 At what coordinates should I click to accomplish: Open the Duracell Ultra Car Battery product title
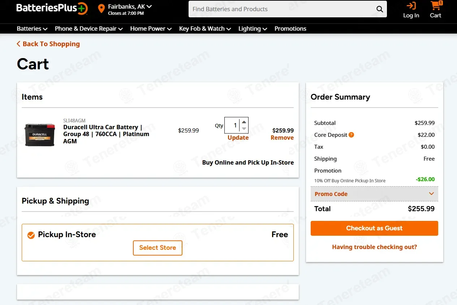(106, 134)
